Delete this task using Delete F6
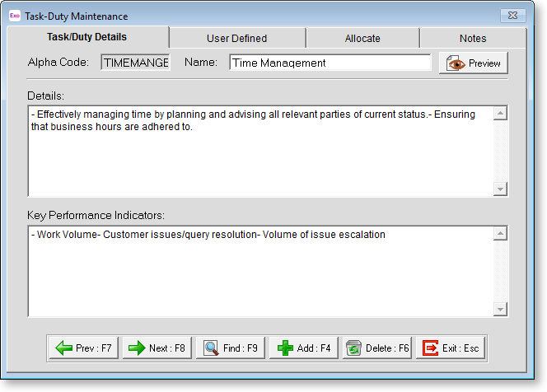Image resolution: width=547 pixels, height=392 pixels. (376, 348)
